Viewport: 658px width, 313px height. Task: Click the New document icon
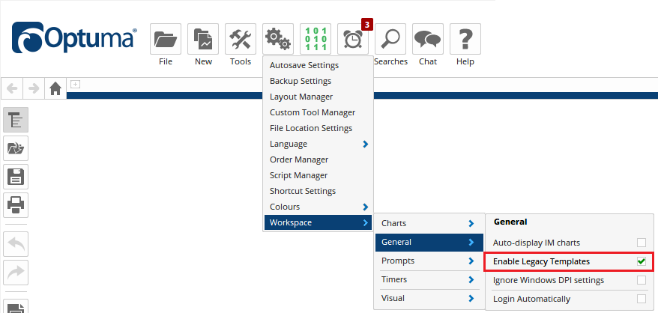203,39
